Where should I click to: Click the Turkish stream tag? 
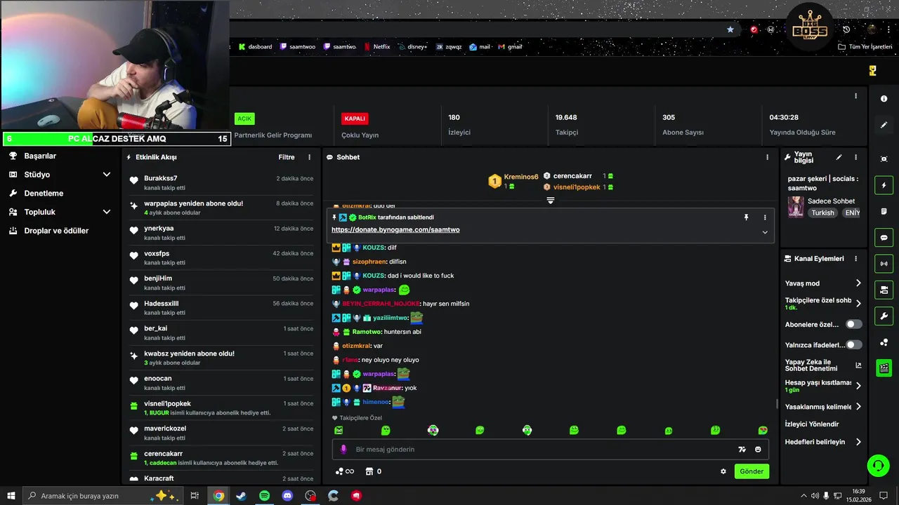point(822,213)
